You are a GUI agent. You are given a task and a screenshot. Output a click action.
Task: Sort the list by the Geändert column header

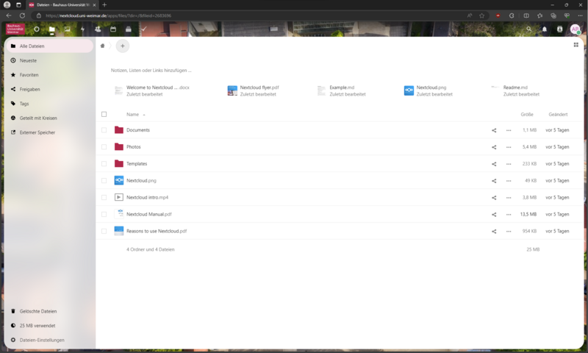(558, 115)
